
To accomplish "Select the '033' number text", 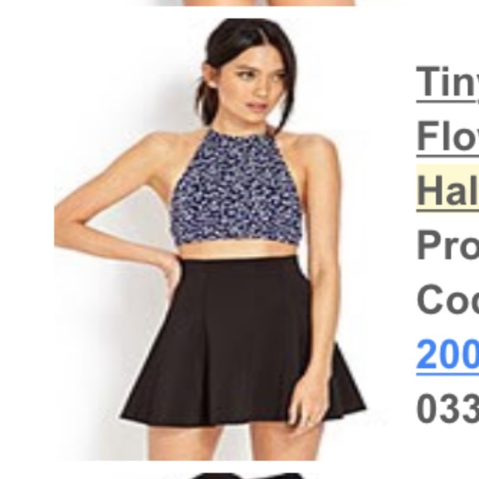I will pos(448,409).
